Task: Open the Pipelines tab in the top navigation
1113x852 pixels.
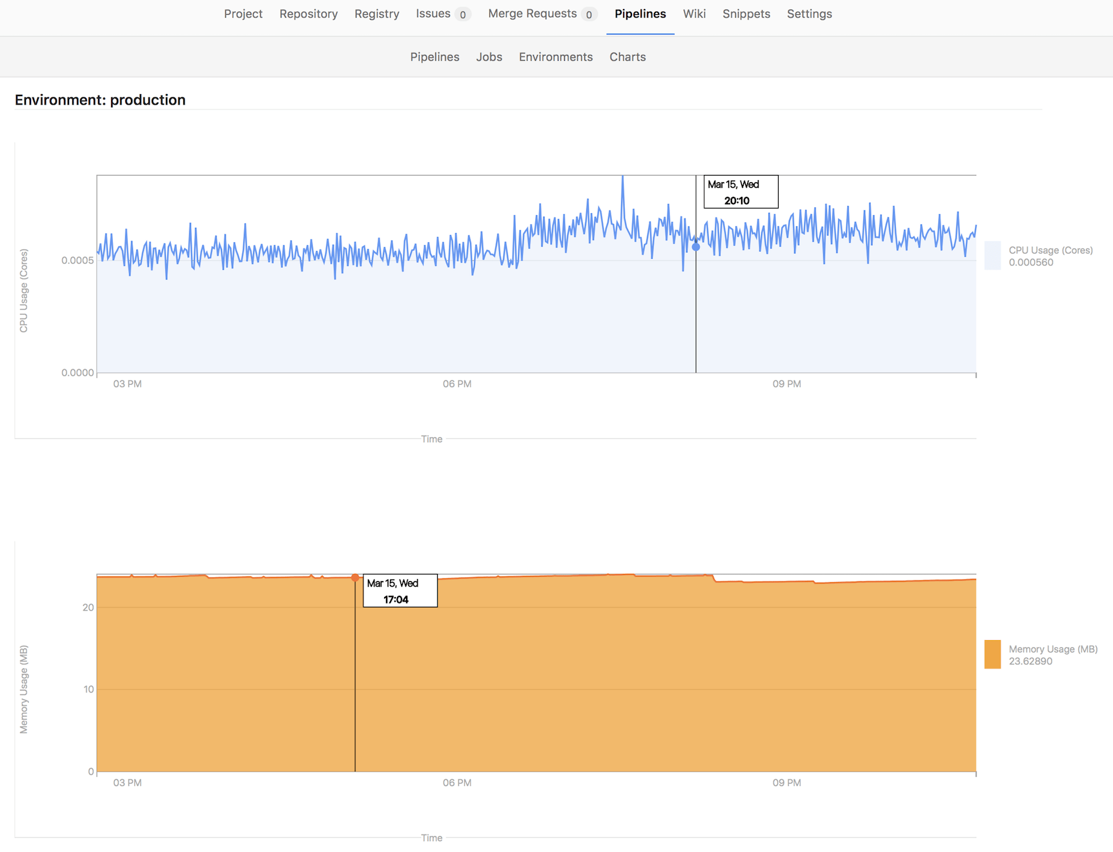Action: pyautogui.click(x=640, y=14)
